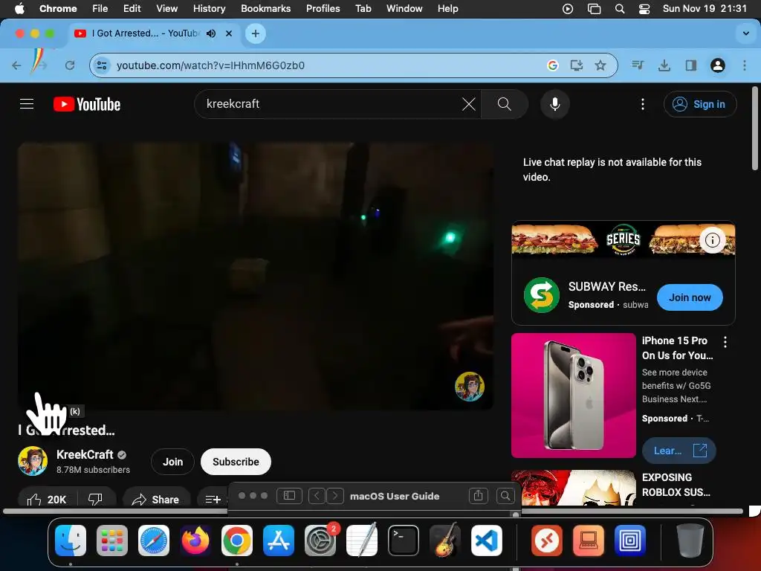
Task: Open the Apple menu
Action: [19, 9]
